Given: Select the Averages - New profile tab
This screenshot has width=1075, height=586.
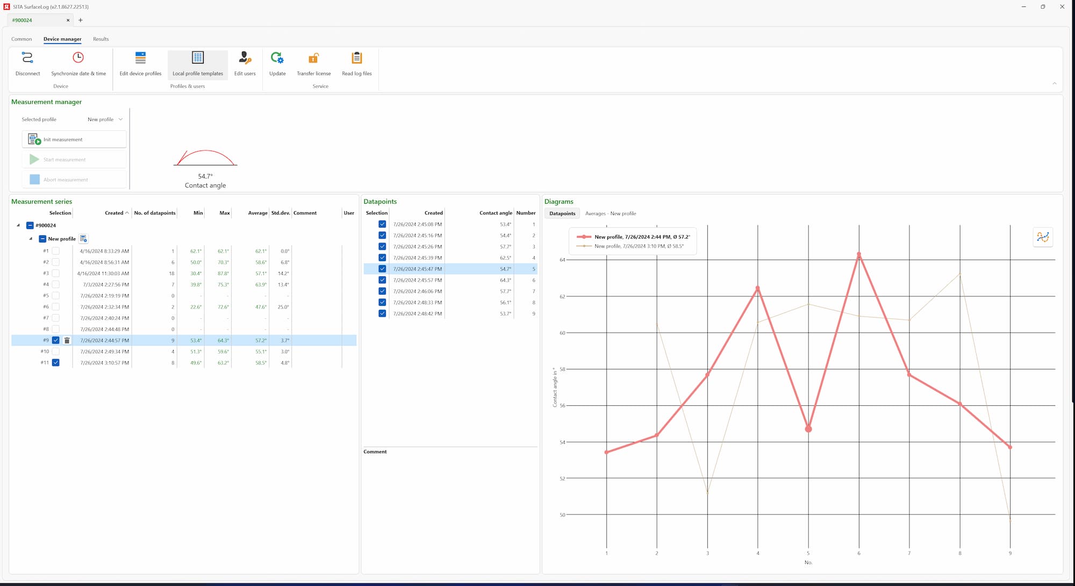Looking at the screenshot, I should pyautogui.click(x=611, y=213).
